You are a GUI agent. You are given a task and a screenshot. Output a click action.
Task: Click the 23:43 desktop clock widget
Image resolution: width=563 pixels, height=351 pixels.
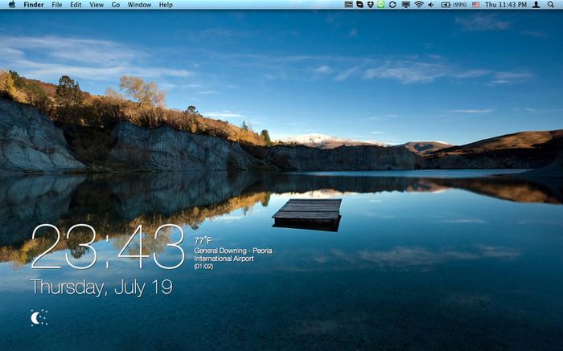(108, 247)
